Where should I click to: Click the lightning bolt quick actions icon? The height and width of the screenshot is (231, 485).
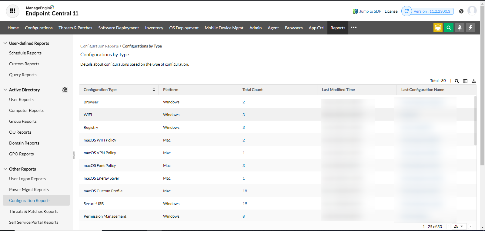pos(470,28)
